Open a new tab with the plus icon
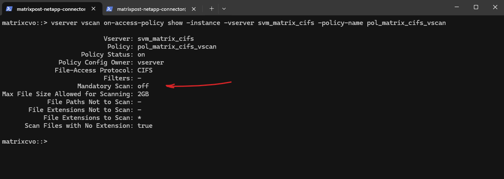Image resolution: width=504 pixels, height=179 pixels. (212, 8)
